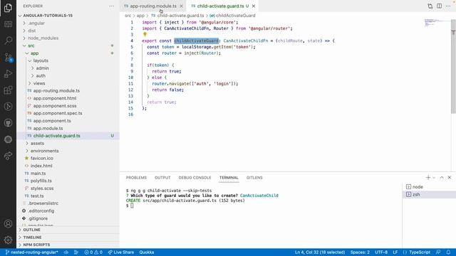Expand the TIMELINE section
456x256 pixels.
tap(68, 237)
